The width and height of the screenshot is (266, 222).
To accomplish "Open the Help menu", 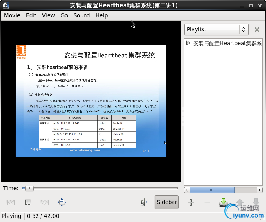I will pos(102,15).
